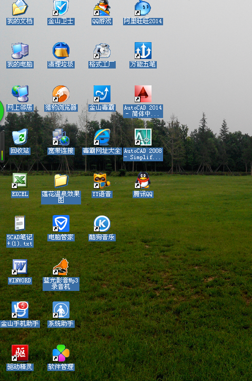Select the 宽带连接 icon

tap(61, 137)
